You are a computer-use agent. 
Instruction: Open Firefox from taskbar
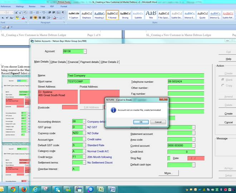click(x=24, y=189)
